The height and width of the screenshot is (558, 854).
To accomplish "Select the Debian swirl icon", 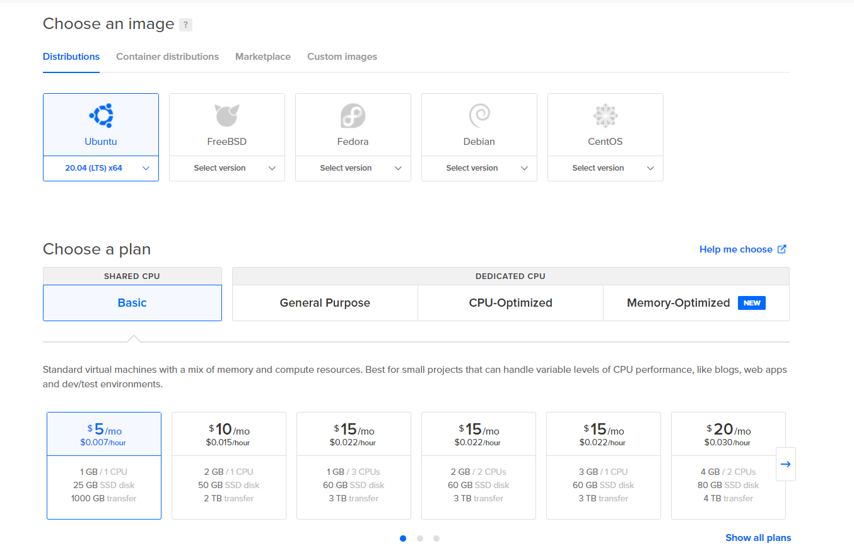I will [x=479, y=116].
